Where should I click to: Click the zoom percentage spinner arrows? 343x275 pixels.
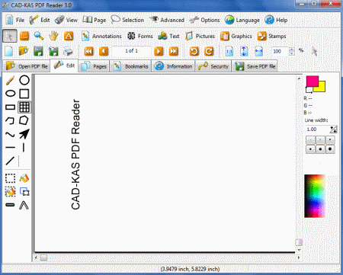coord(292,52)
